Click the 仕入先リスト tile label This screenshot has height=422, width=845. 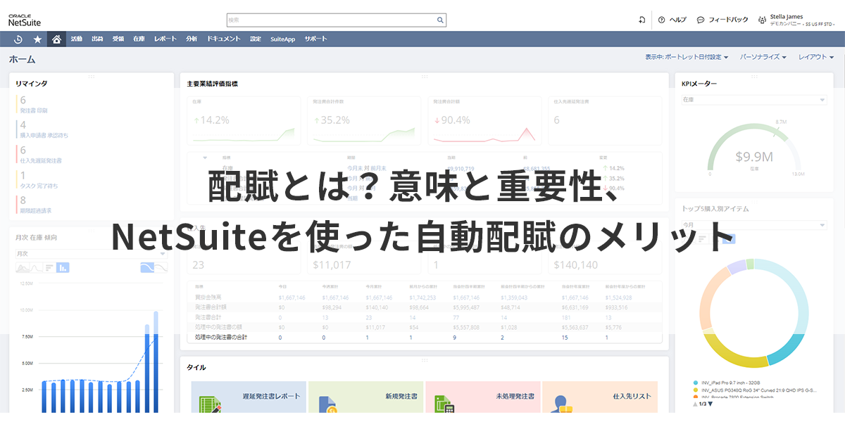(632, 397)
